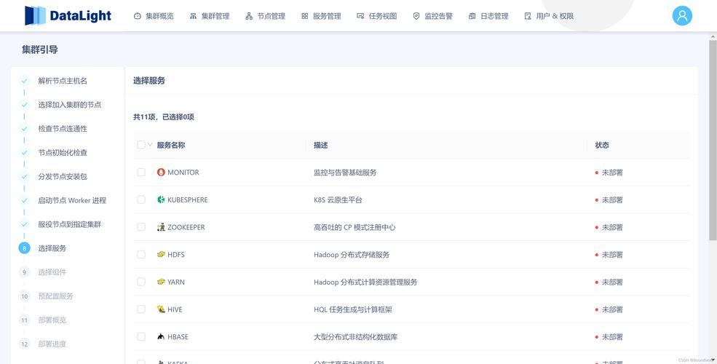Click the checkmark for 启动节点 Worker 进程 step
717x364 pixels.
pos(24,200)
